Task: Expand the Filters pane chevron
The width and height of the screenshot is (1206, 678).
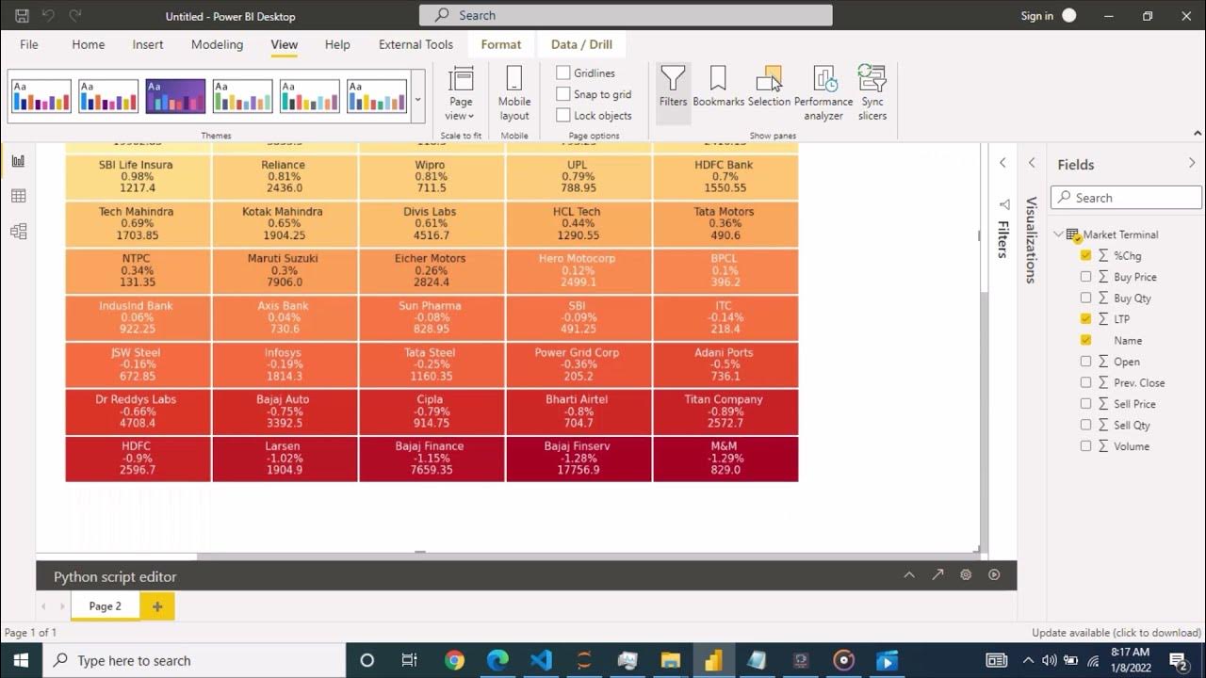Action: click(1002, 163)
